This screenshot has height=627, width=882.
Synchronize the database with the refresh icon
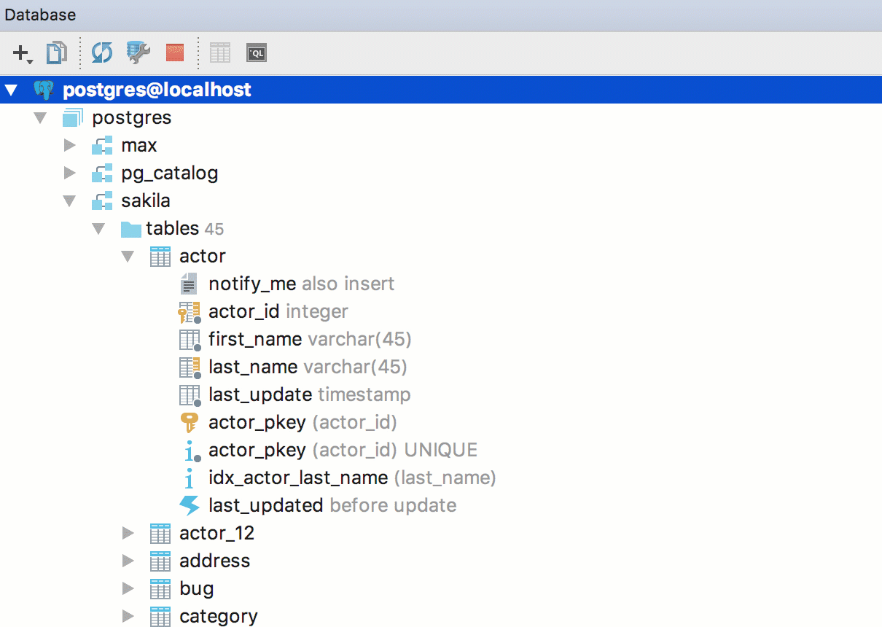[101, 52]
